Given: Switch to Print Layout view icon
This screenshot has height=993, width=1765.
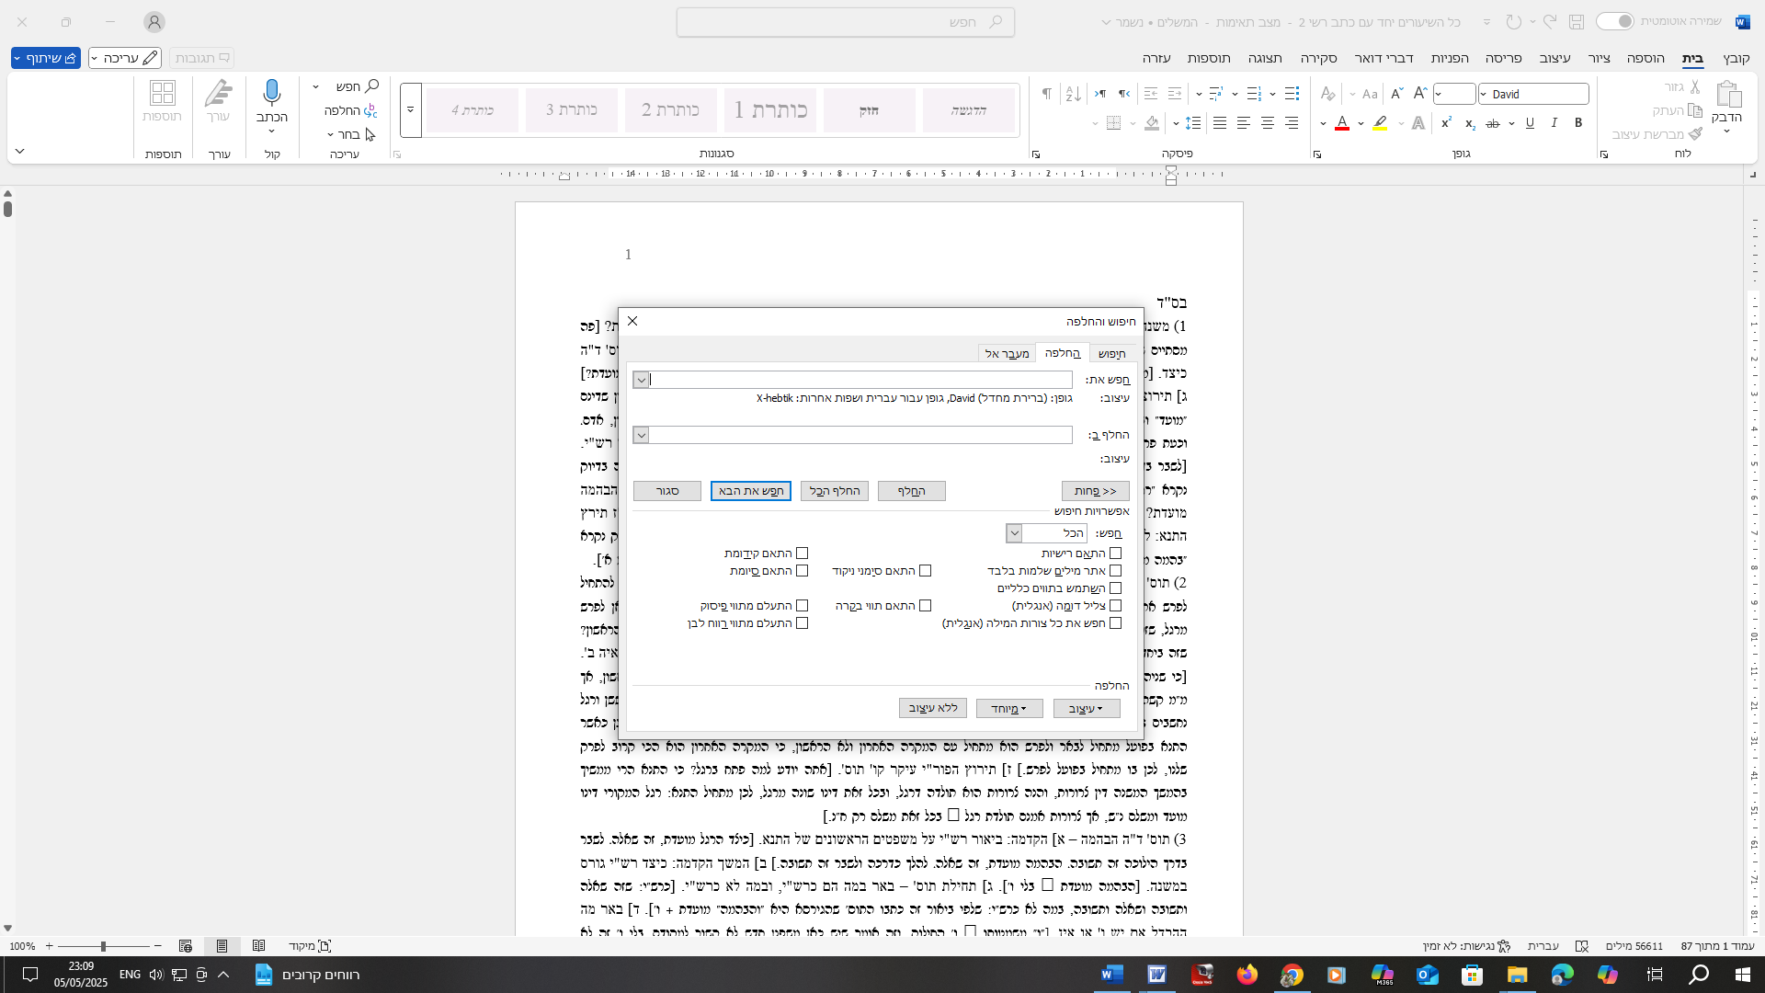Looking at the screenshot, I should (222, 945).
